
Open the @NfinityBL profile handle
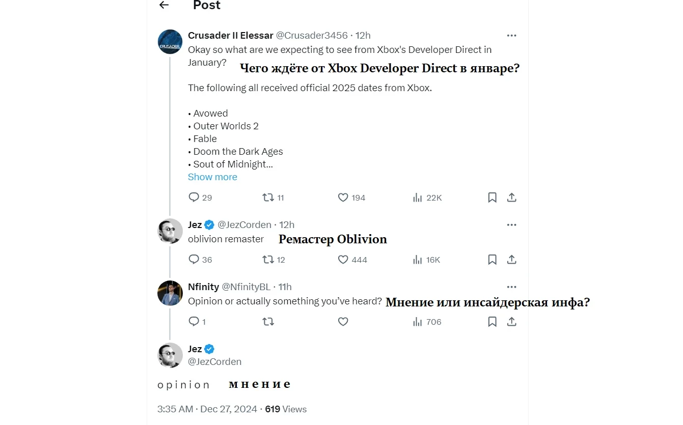(246, 287)
